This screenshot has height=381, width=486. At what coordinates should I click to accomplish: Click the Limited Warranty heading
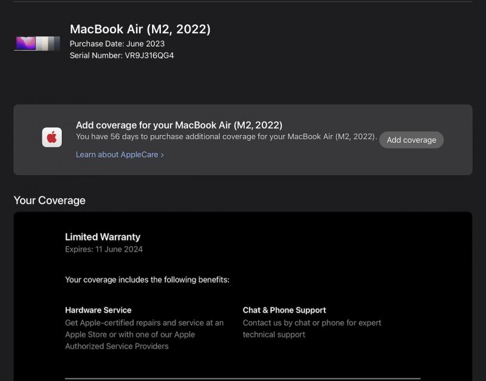click(103, 237)
